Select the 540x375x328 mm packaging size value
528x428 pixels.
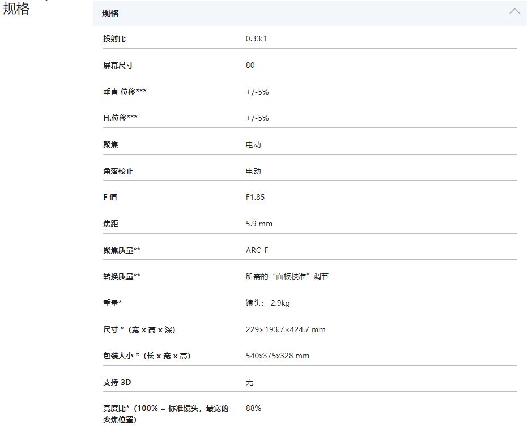point(278,356)
